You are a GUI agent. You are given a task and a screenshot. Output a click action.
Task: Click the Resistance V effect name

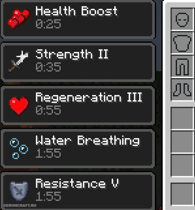coord(77,184)
